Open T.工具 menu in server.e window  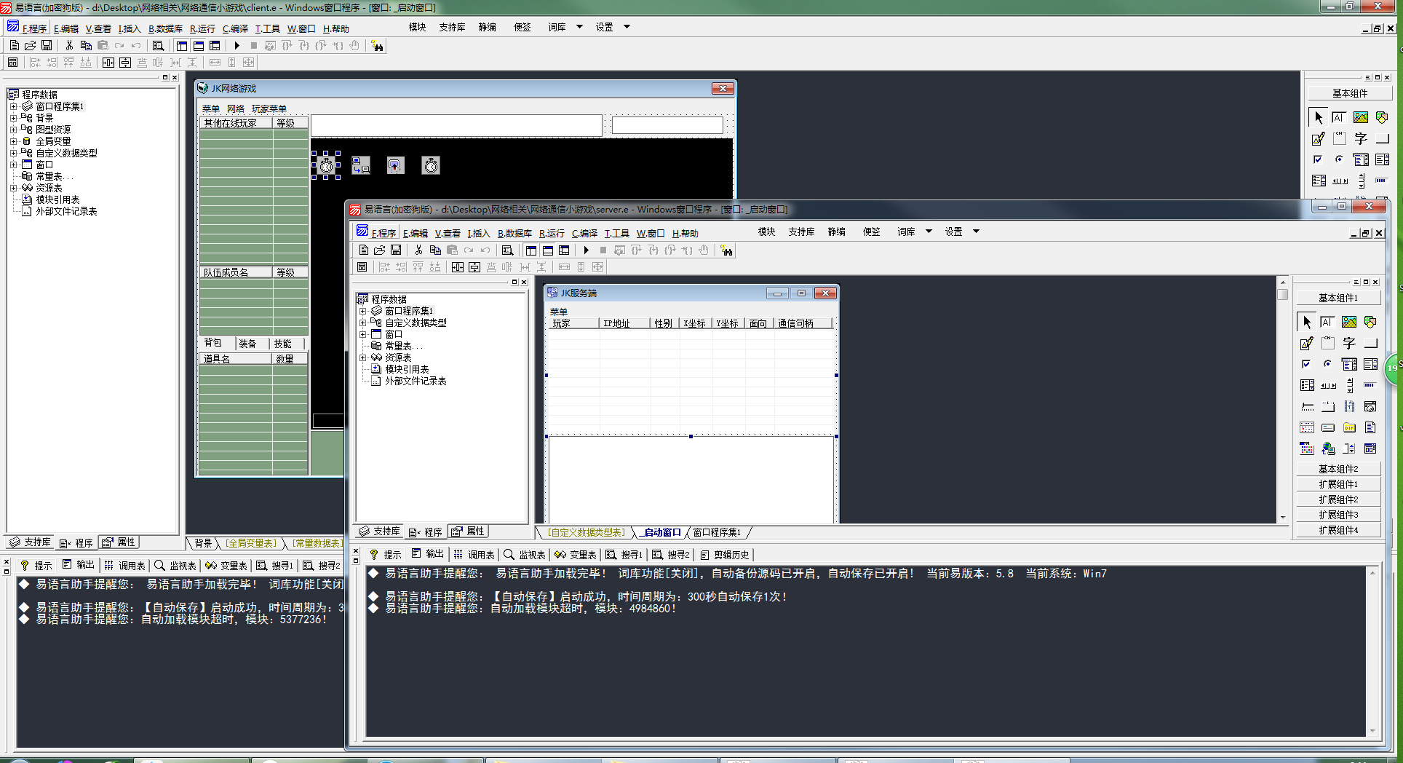[x=616, y=234]
